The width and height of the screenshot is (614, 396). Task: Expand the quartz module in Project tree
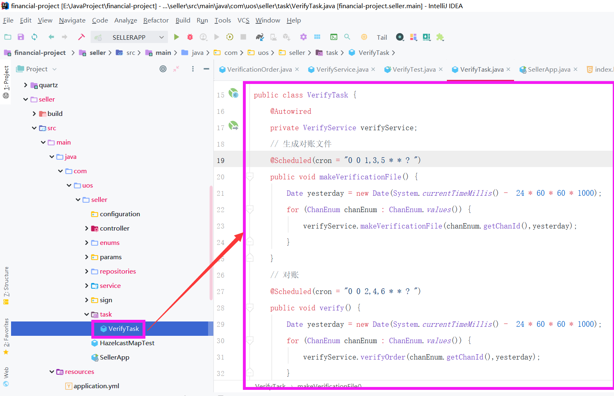click(25, 85)
